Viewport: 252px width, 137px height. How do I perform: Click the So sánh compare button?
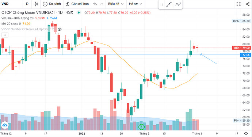[52, 4]
